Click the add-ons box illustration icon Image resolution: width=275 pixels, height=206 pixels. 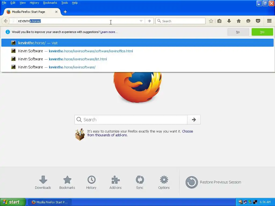click(x=79, y=134)
